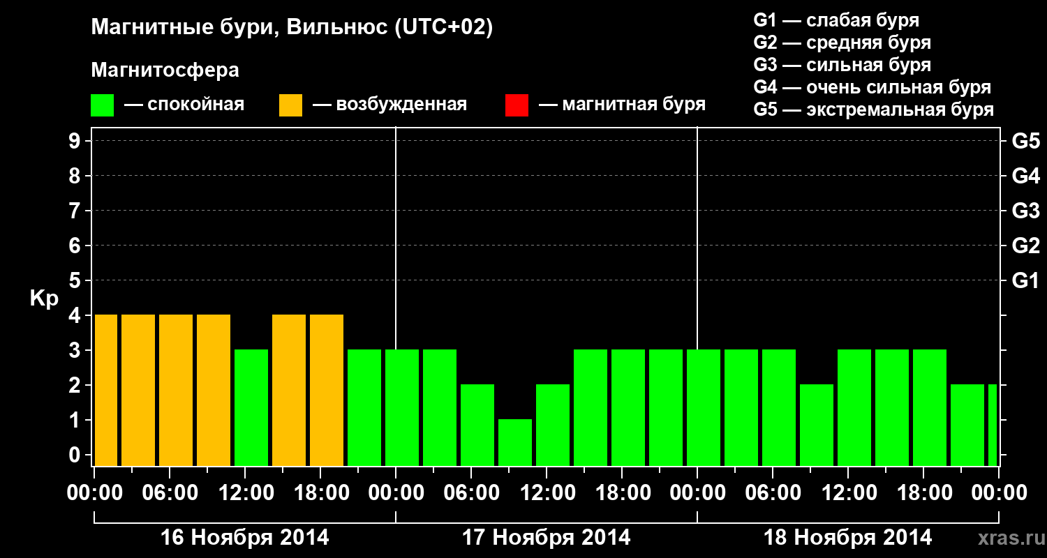The image size is (1047, 558).
Task: Click the Kp 2 bar just before the Kp 1 bar
Action: click(x=477, y=425)
